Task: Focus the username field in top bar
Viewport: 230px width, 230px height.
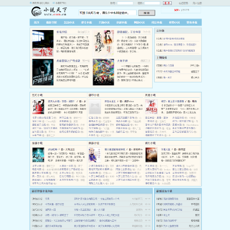Action: [x=125, y=3]
